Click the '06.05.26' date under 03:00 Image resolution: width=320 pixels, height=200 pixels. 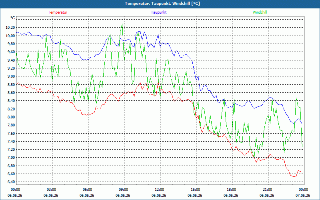coord(51,196)
